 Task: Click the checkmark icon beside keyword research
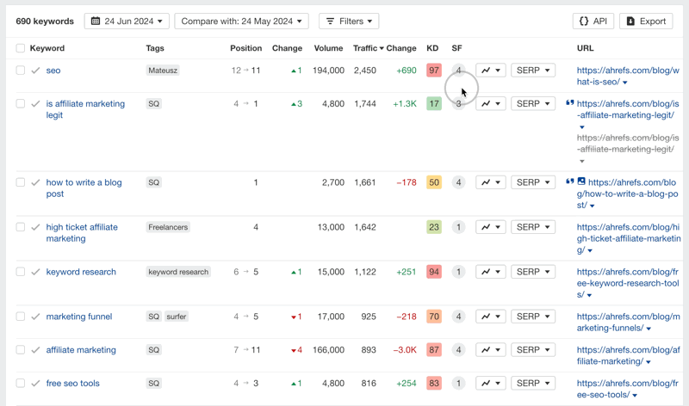[x=35, y=272]
